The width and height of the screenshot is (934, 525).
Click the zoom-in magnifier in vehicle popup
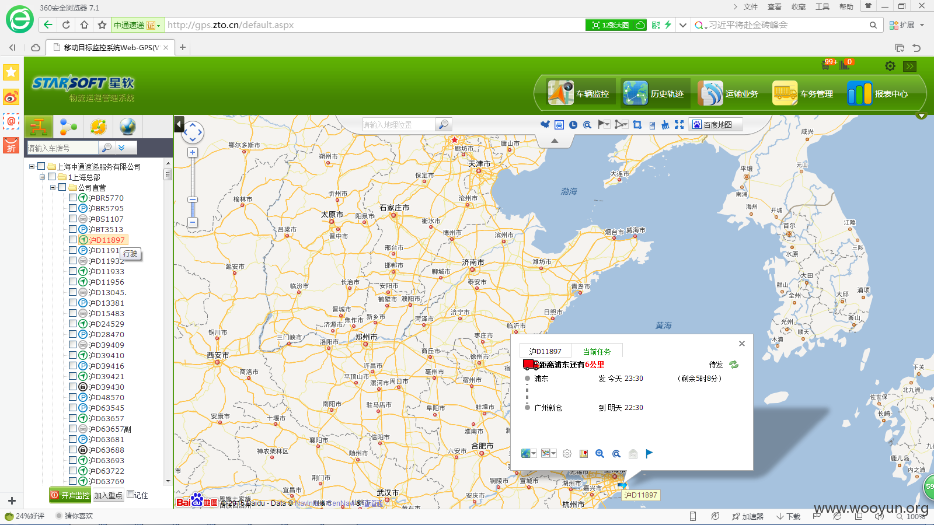click(600, 453)
